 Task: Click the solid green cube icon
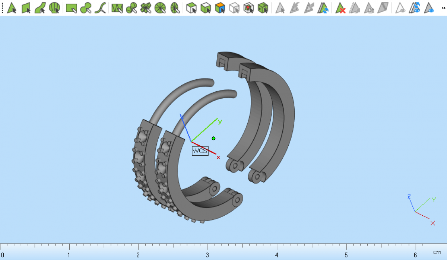(263, 8)
